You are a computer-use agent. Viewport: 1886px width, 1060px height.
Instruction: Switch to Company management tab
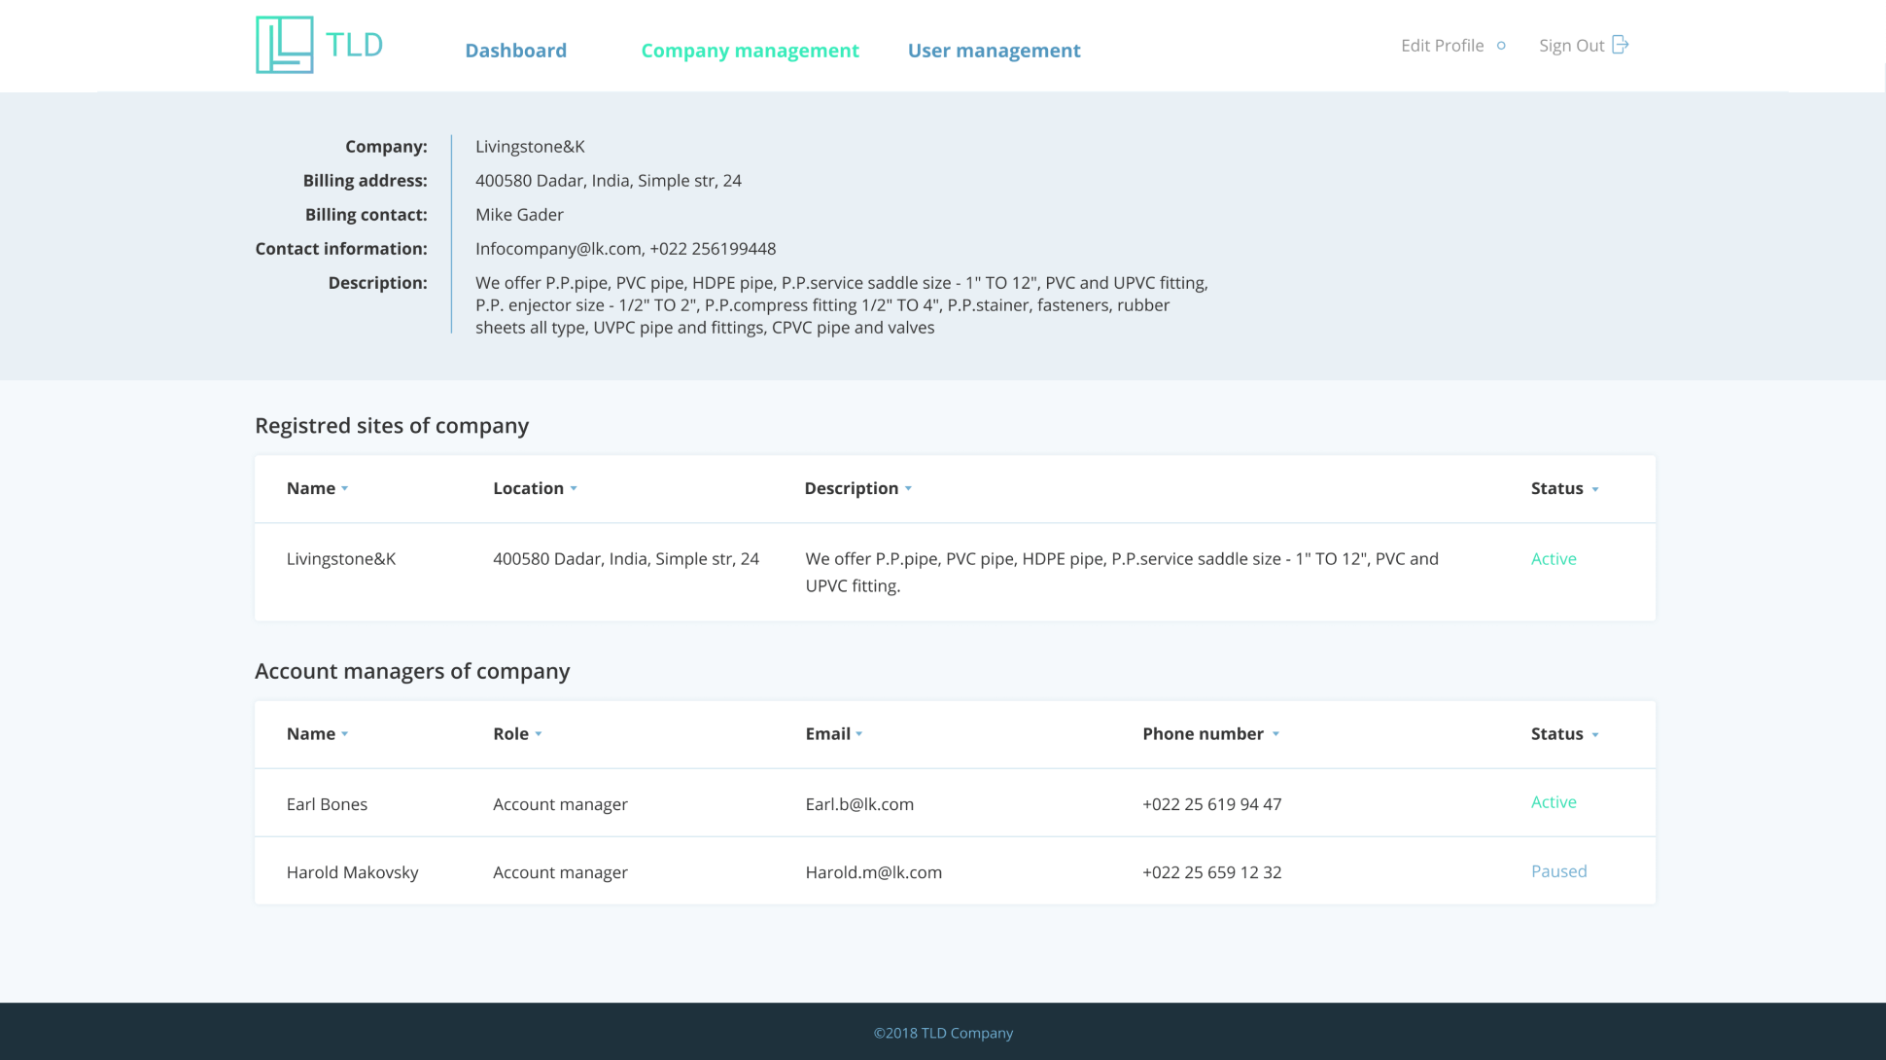click(750, 51)
